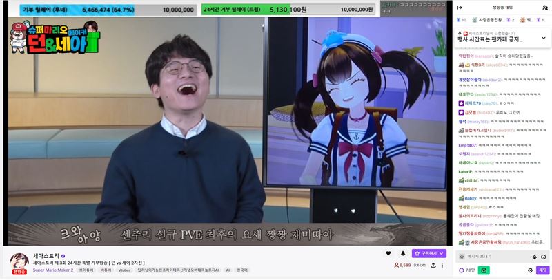Click the stream title below the channel name
The image size is (552, 280).
point(89,263)
